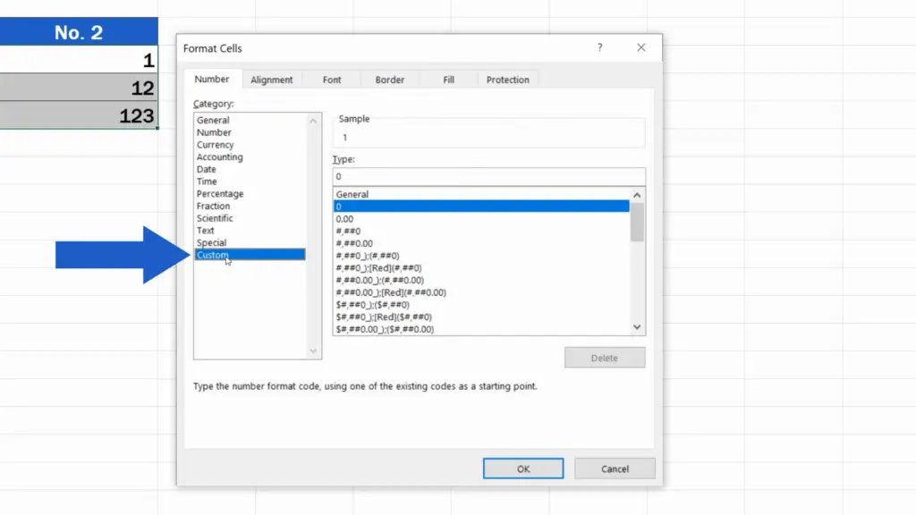Open the Font tab
This screenshot has width=916, height=515.
(332, 80)
